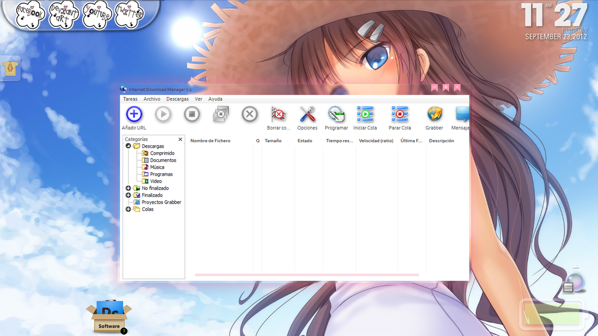
Task: Open Opciones tools icon
Action: coord(307,114)
